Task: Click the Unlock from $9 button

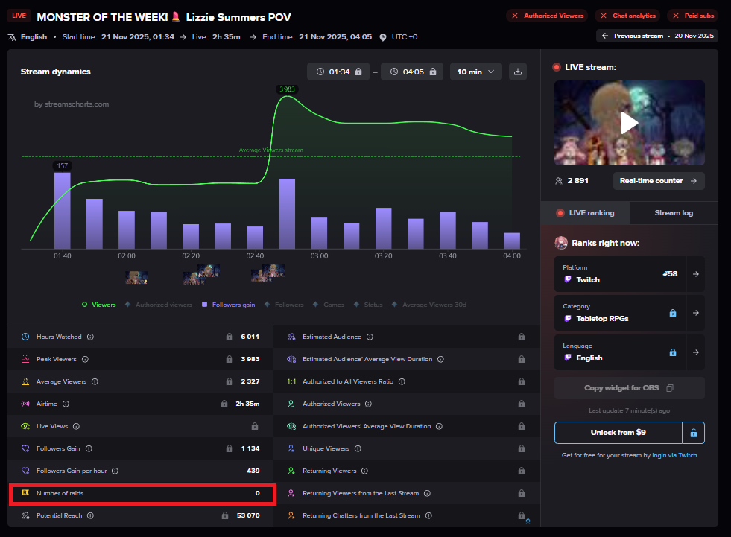Action: point(618,433)
